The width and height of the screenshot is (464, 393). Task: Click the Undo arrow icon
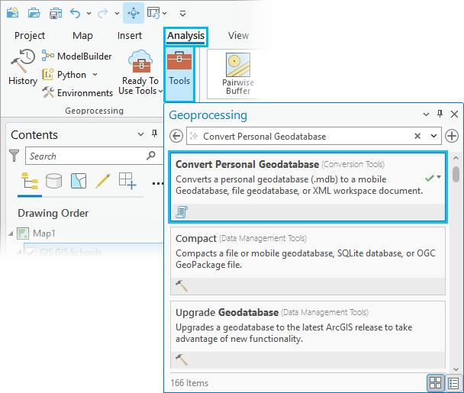tap(75, 13)
